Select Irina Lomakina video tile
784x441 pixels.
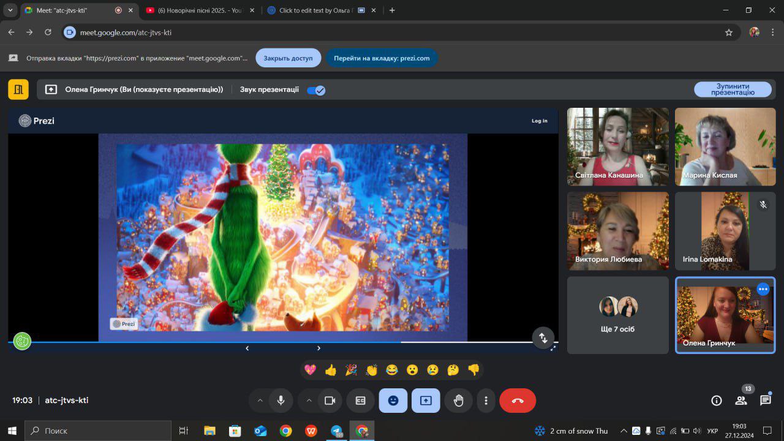coord(725,231)
